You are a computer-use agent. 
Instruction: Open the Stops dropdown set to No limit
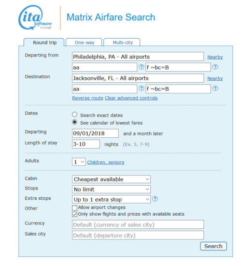[111, 189]
